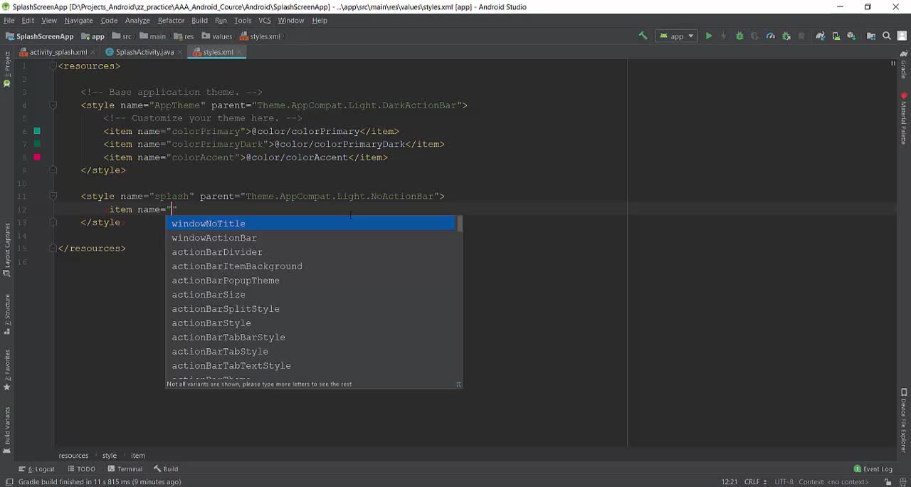Open the Refactor menu
This screenshot has height=487, width=911.
click(171, 21)
